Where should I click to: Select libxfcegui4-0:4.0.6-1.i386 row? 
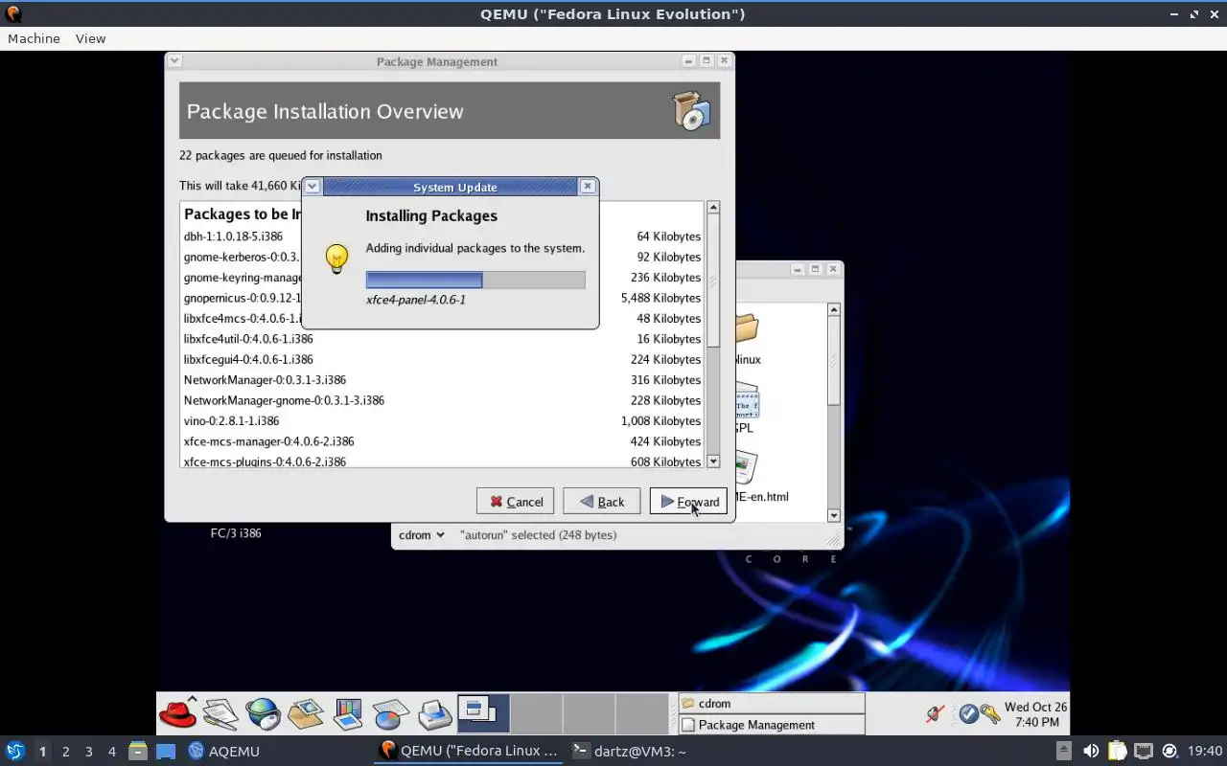tap(442, 359)
